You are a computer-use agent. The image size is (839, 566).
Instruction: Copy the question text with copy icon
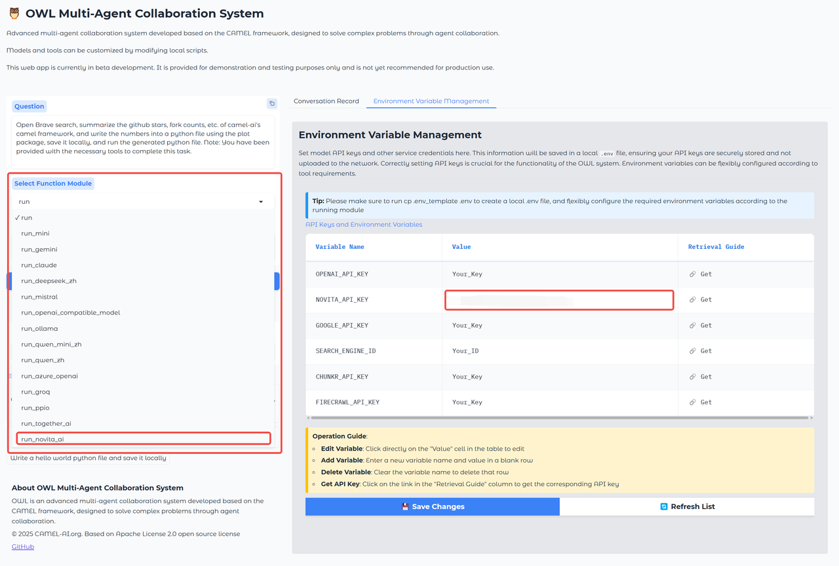[272, 104]
